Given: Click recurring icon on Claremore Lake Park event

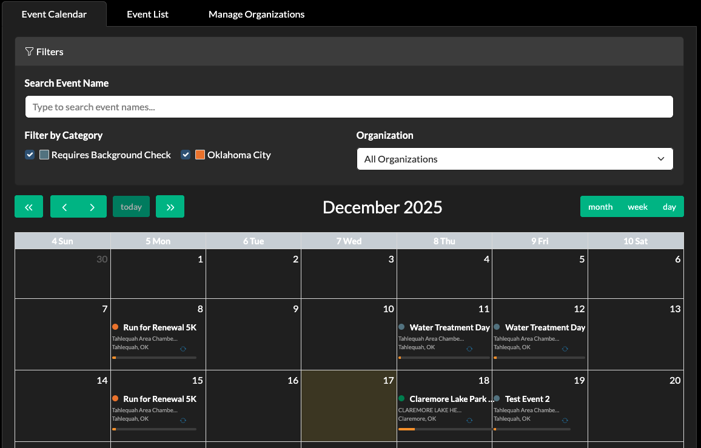Looking at the screenshot, I should [x=469, y=420].
